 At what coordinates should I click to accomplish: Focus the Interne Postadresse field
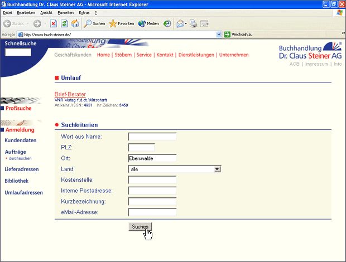[x=152, y=191]
